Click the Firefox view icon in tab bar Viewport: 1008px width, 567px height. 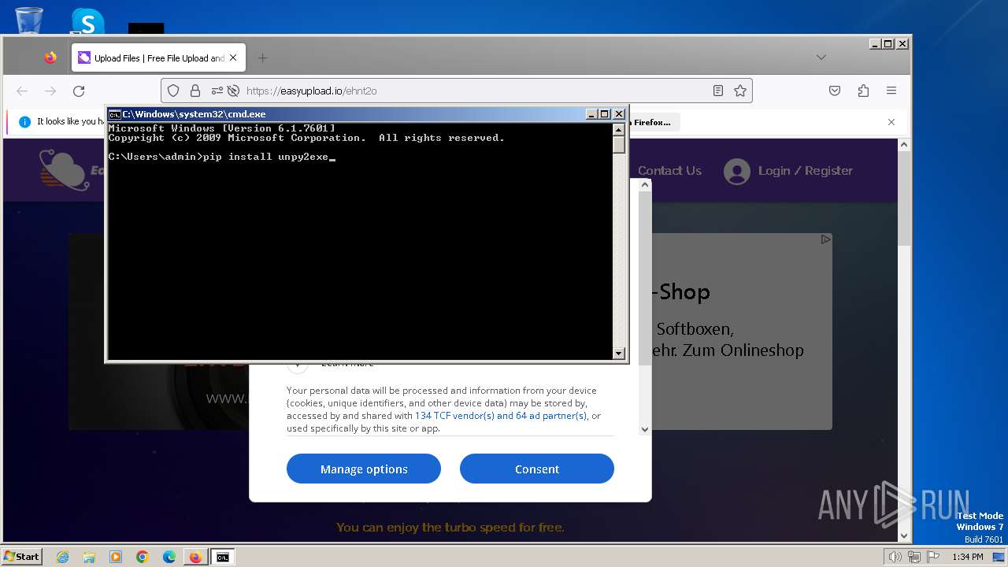(50, 57)
